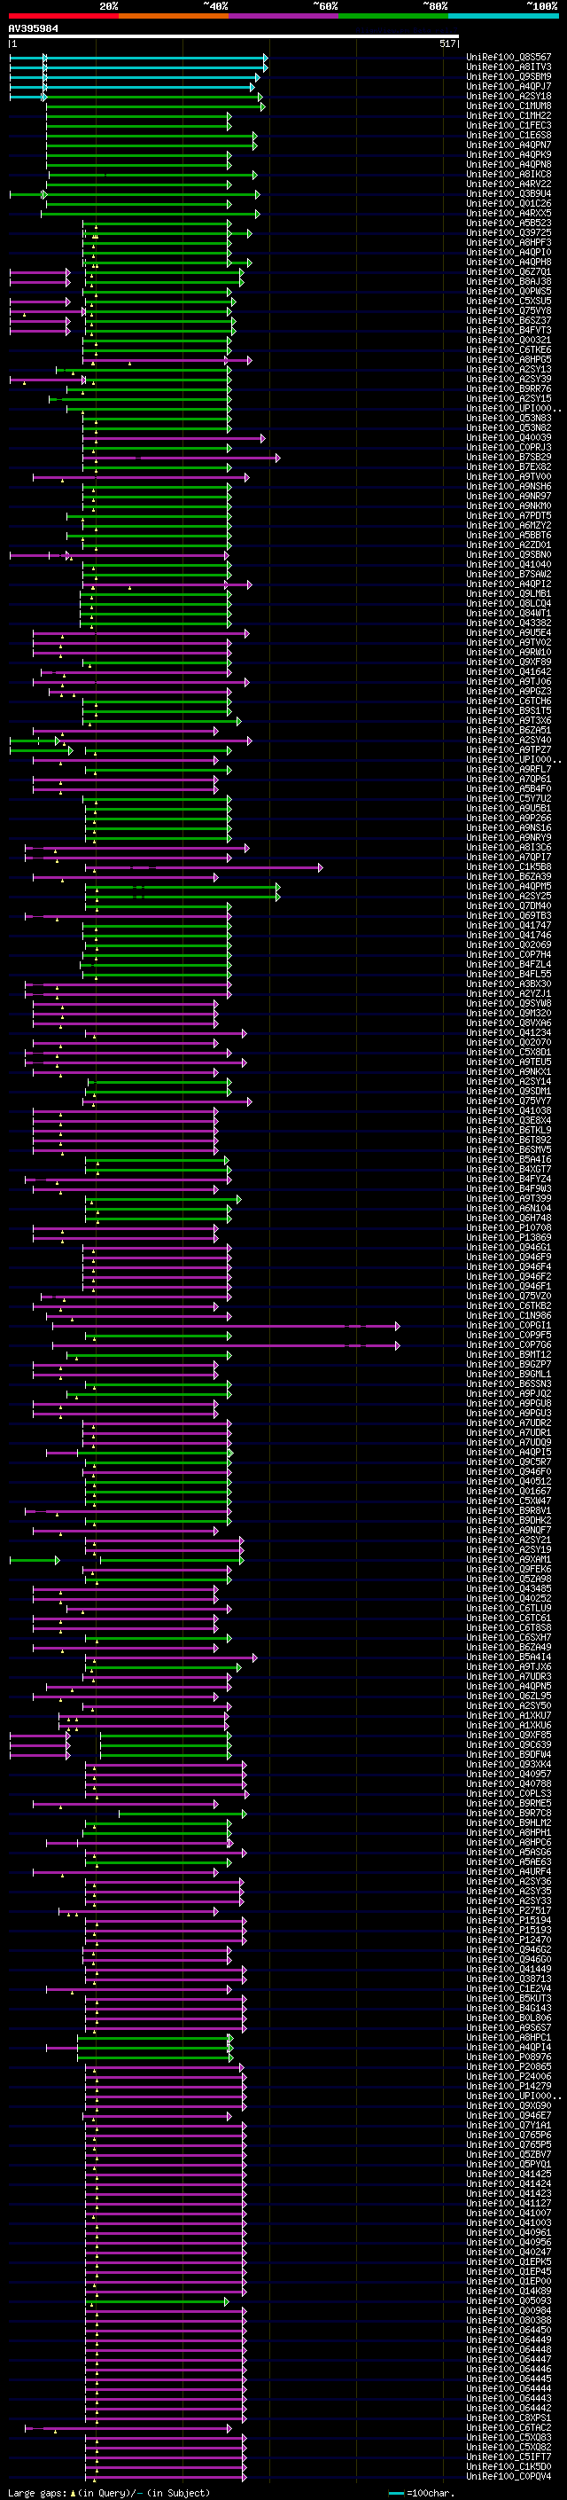Select the UniRef100_Q00321 label

(509, 340)
